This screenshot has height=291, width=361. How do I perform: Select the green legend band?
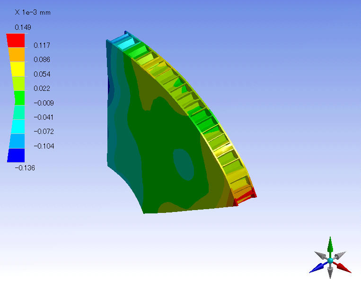[19, 98]
